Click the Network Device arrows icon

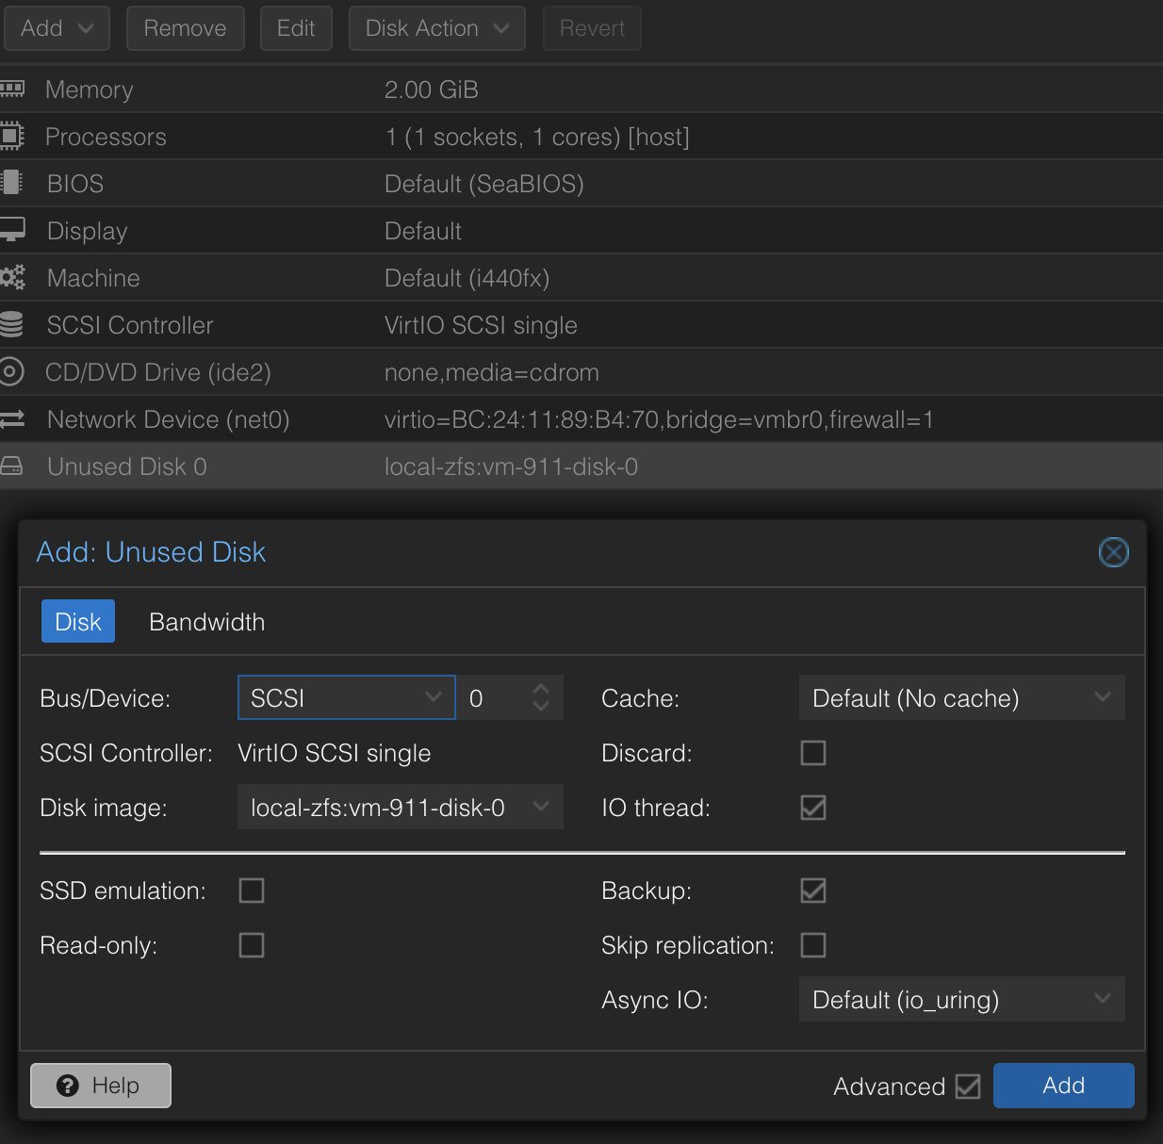coord(12,418)
